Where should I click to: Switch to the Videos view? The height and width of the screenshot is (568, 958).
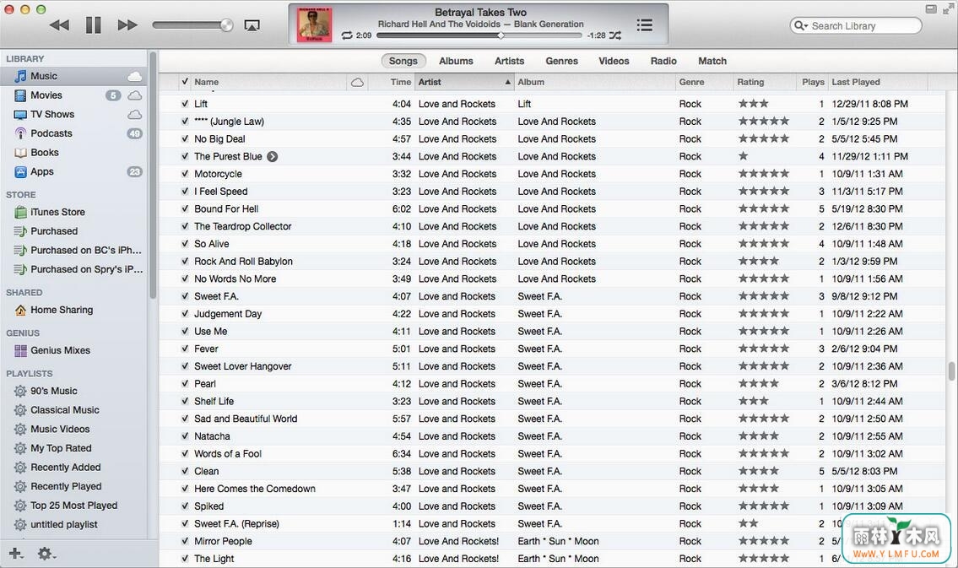coord(614,61)
